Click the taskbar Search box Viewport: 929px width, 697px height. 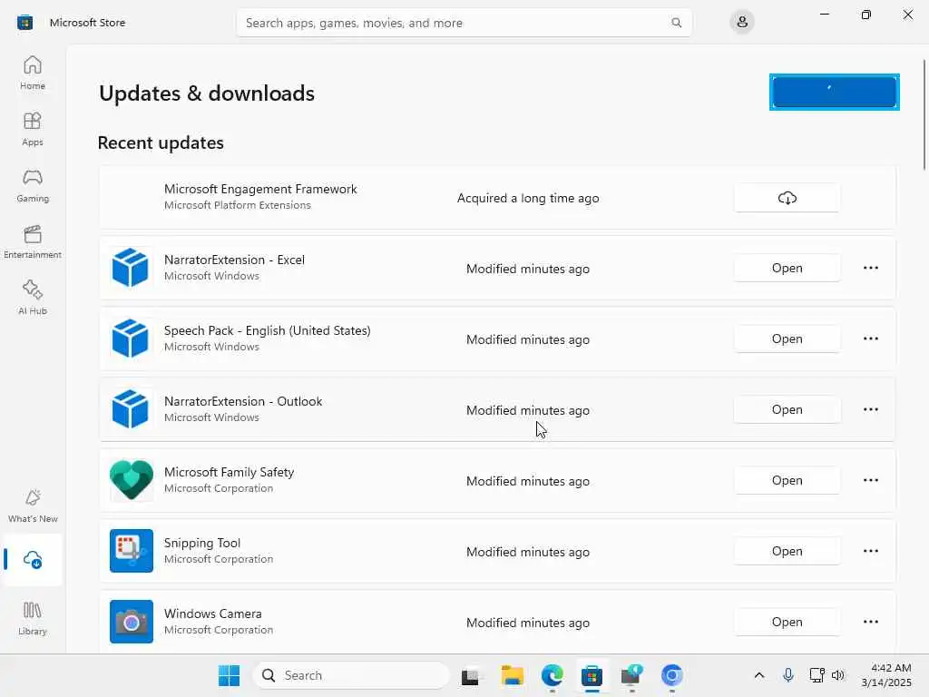[351, 675]
